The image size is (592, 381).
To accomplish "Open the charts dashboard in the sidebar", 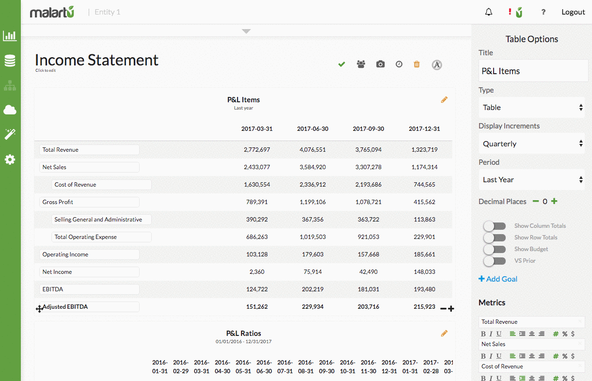I will point(10,35).
